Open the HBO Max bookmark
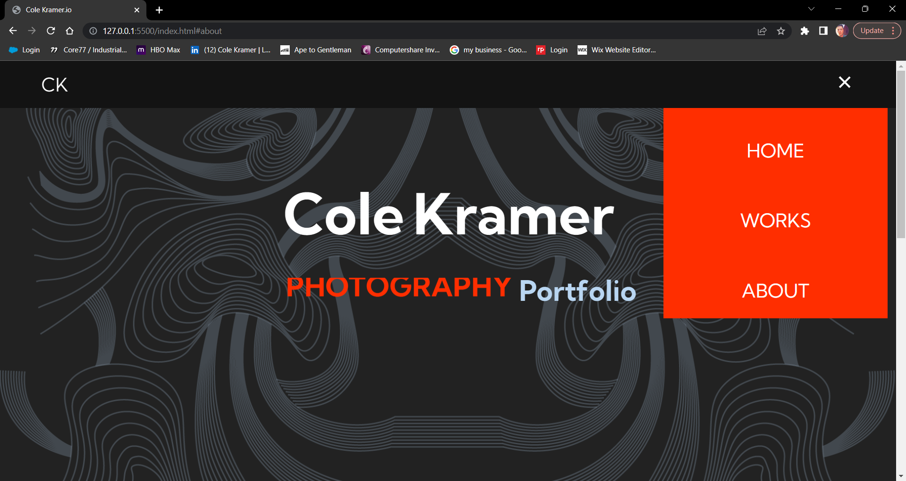906x481 pixels. (159, 50)
